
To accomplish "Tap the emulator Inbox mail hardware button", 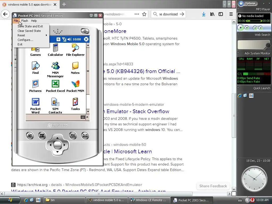I will (x=85, y=135).
